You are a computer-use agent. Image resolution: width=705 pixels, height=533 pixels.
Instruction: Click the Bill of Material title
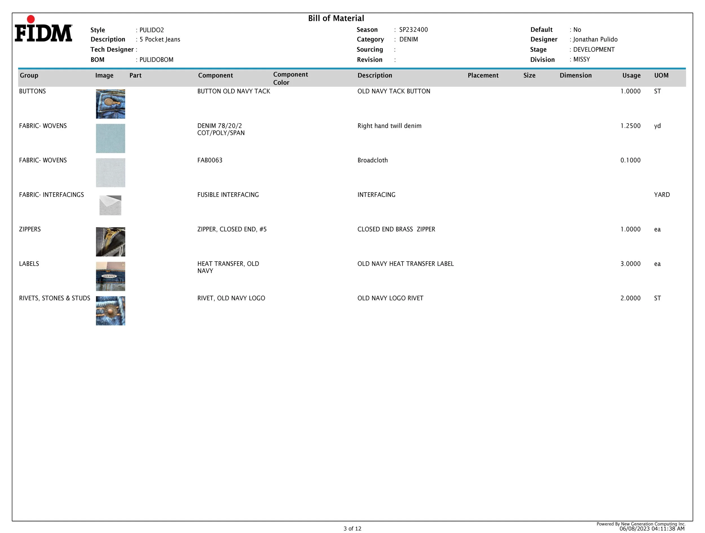click(x=336, y=19)
